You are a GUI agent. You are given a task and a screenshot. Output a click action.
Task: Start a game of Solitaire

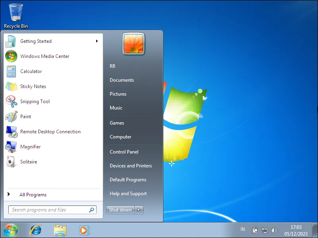tap(28, 162)
